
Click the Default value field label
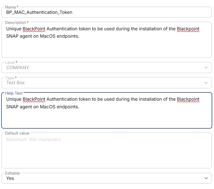pos(17,133)
